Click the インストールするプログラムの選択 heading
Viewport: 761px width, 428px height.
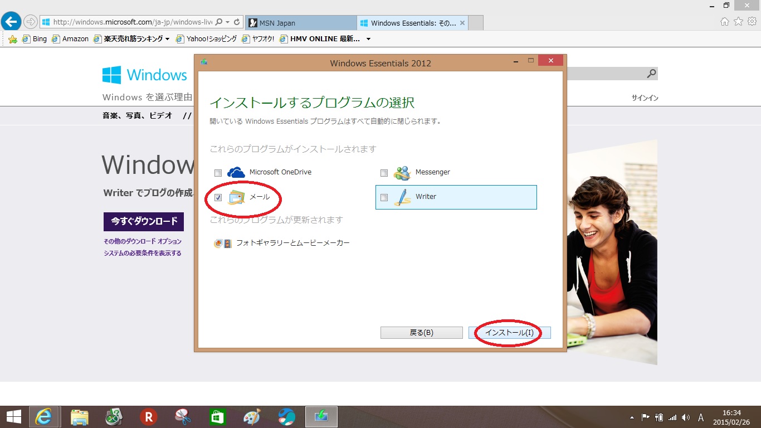coord(312,103)
